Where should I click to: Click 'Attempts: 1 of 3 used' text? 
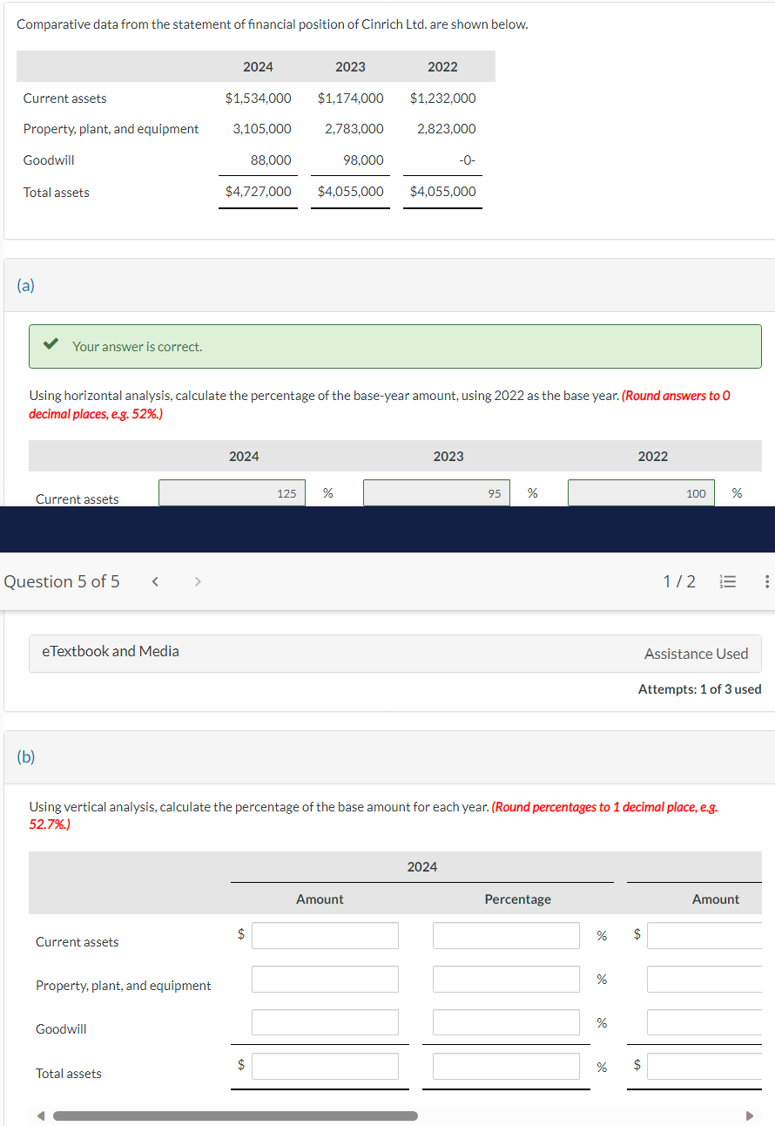[x=700, y=688]
